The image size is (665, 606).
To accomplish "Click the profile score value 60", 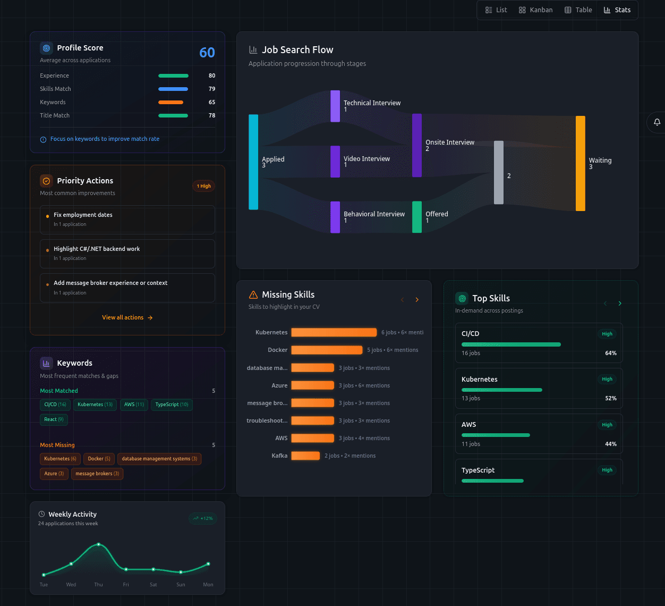I will coord(207,53).
